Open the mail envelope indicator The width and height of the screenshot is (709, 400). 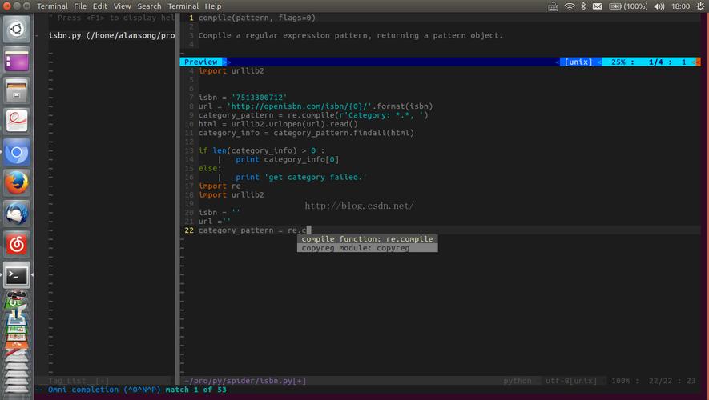[598, 6]
